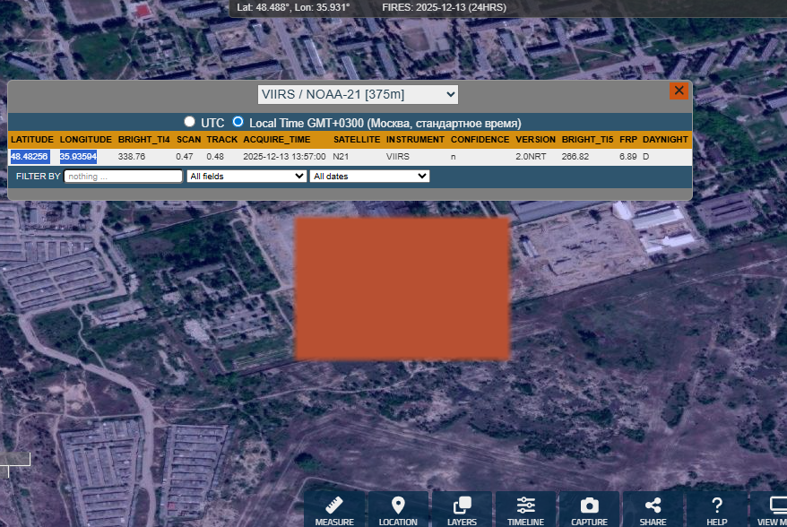
Task: Open the All dates dropdown
Action: 369,177
